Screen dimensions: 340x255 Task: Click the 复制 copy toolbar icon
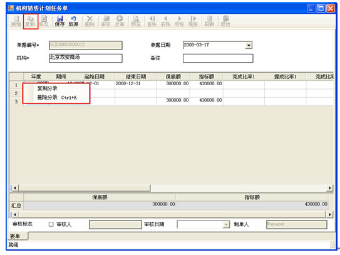tap(30, 21)
